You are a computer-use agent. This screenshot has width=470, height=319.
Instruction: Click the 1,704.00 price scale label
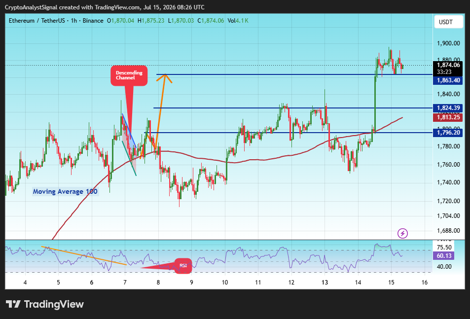pos(448,215)
